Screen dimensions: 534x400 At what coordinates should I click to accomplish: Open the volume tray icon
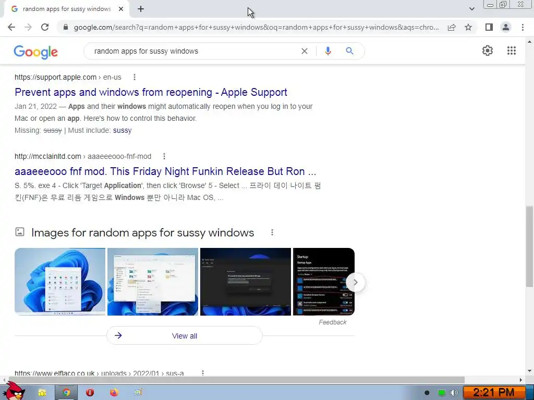pyautogui.click(x=454, y=393)
